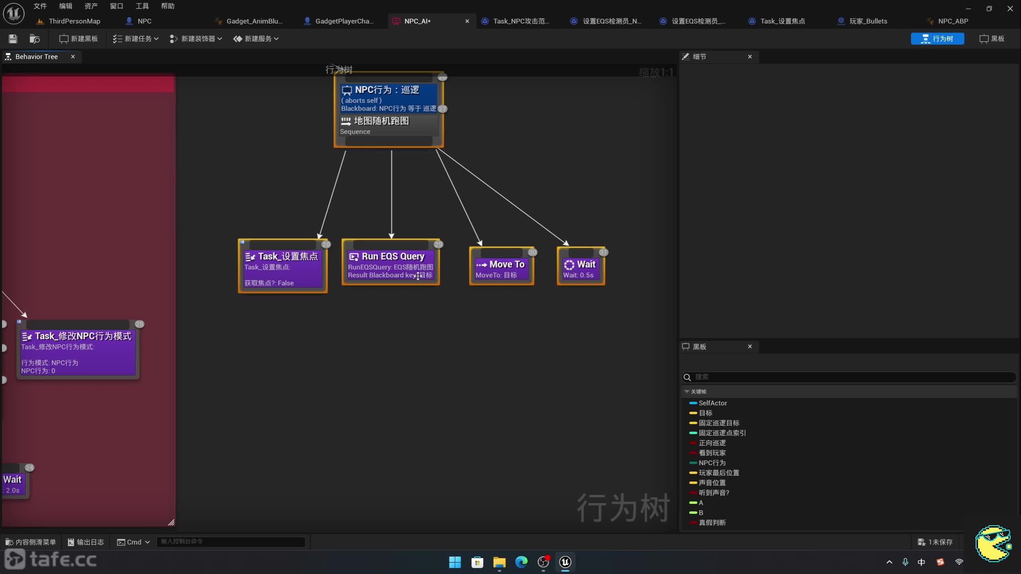Open the 内容侧滑菜单 content drawer
This screenshot has height=574, width=1021.
(x=31, y=542)
